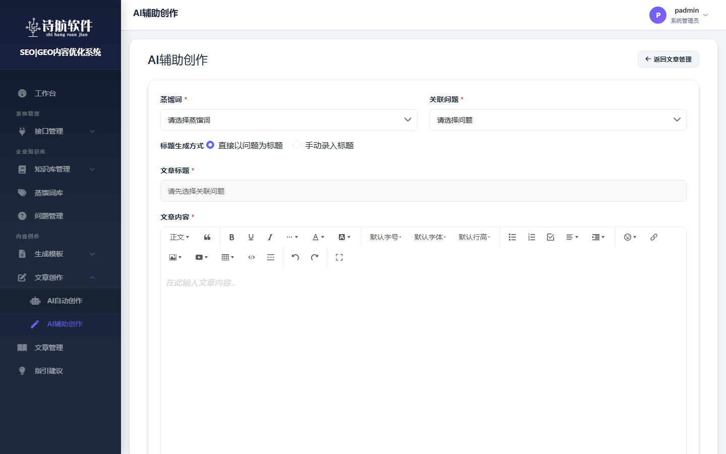Image resolution: width=726 pixels, height=454 pixels.
Task: Insert a to-do checkbox list
Action: click(551, 237)
